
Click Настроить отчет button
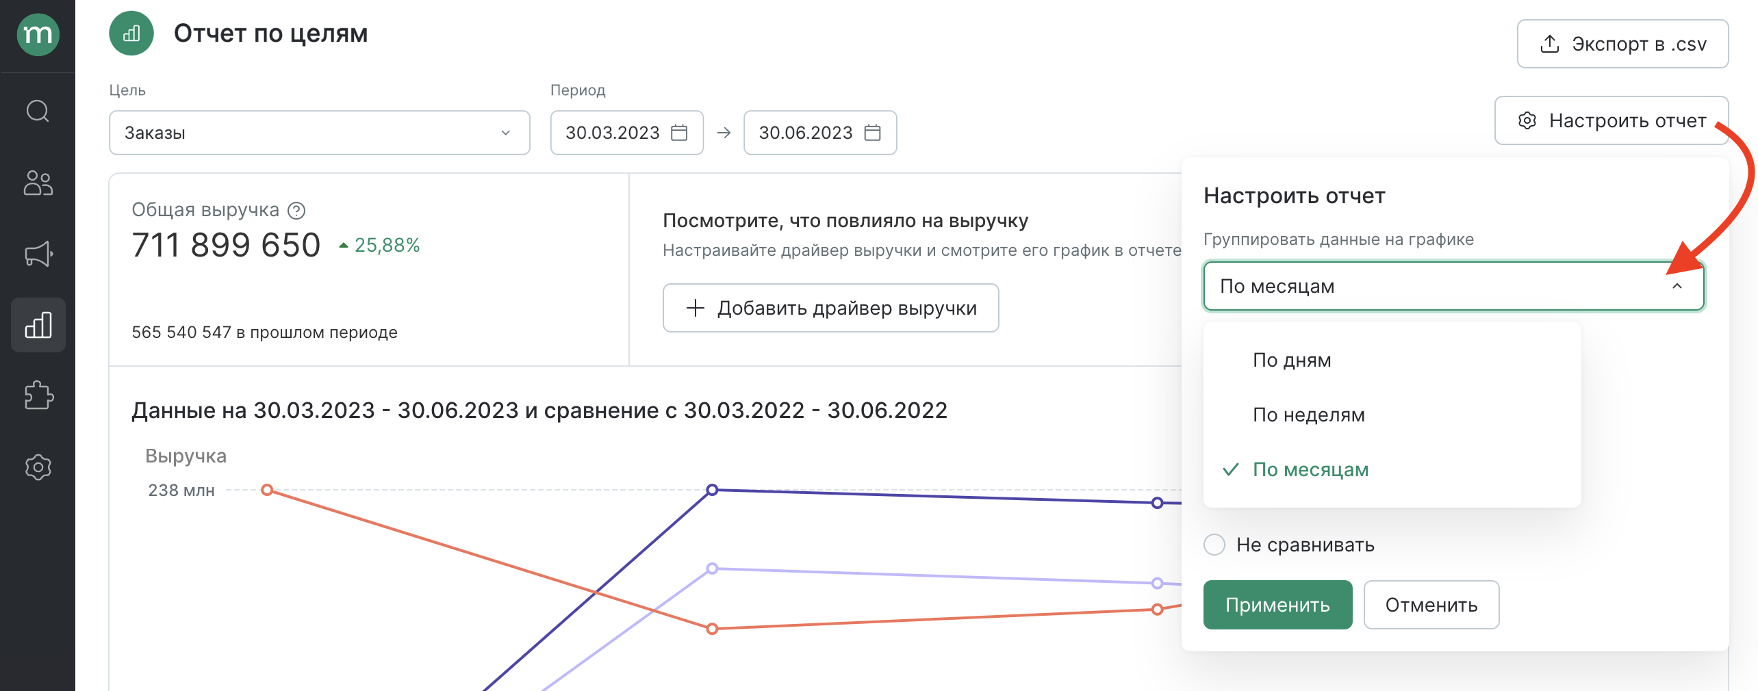point(1611,120)
